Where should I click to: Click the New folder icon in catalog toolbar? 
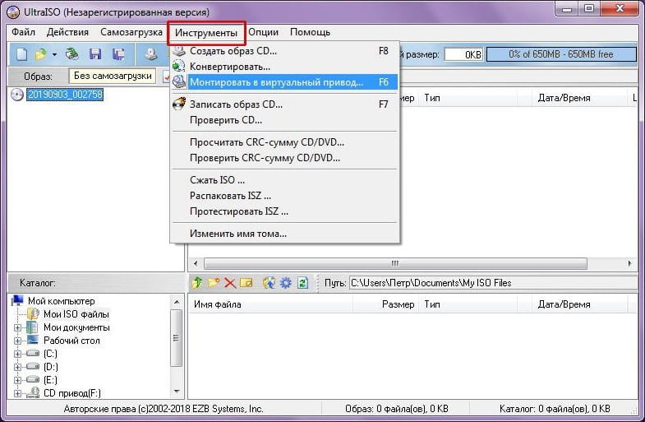point(214,283)
